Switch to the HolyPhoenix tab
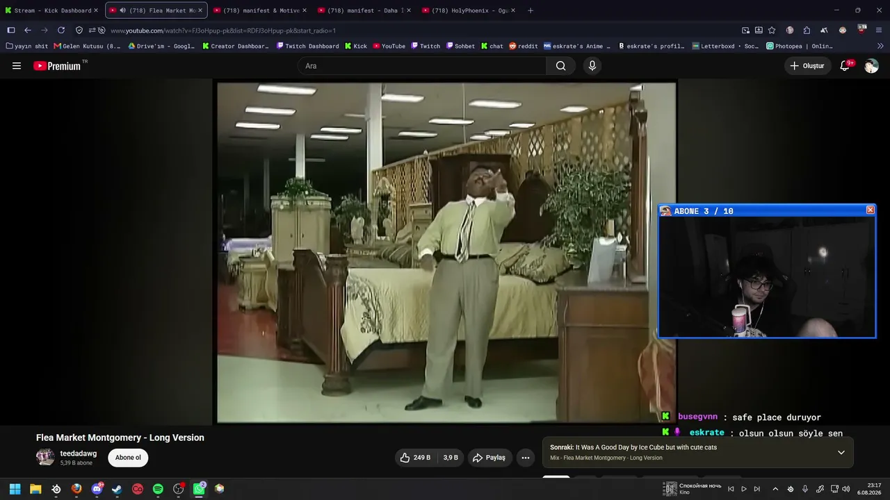The width and height of the screenshot is (890, 500). pos(469,10)
